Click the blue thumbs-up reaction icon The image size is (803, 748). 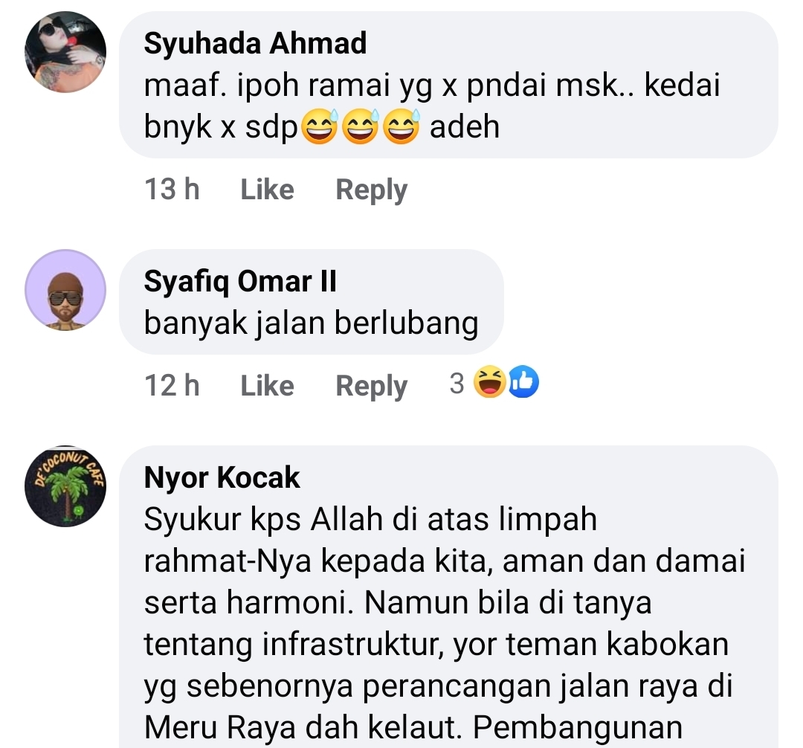[x=523, y=381]
